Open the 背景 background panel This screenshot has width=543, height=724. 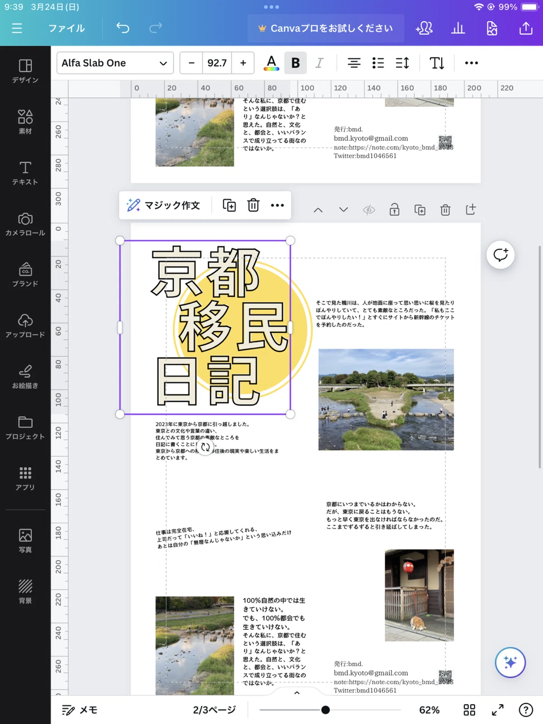pos(25,591)
